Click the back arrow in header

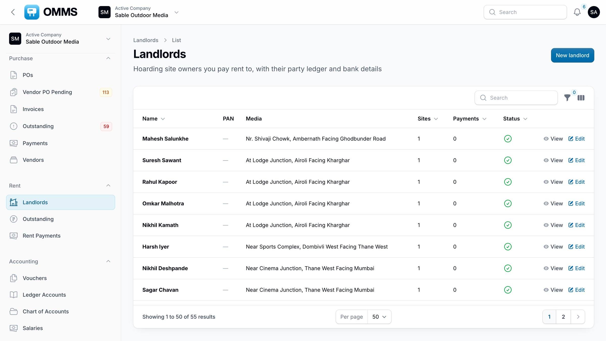pyautogui.click(x=13, y=12)
